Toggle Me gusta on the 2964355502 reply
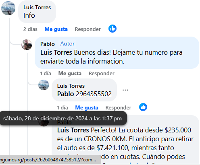 pos(87,107)
